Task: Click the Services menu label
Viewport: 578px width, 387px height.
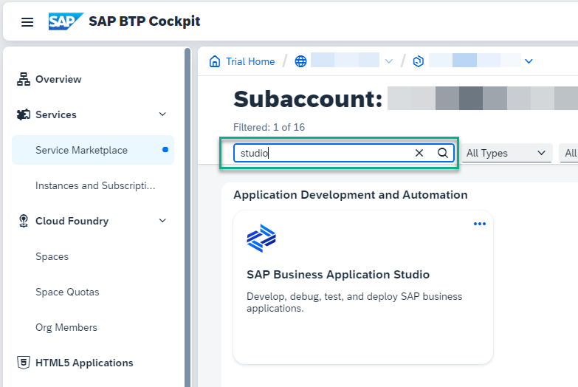Action: click(56, 114)
